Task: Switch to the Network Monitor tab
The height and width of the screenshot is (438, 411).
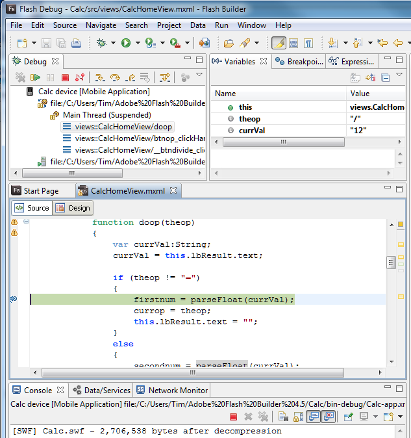Action: coord(172,390)
